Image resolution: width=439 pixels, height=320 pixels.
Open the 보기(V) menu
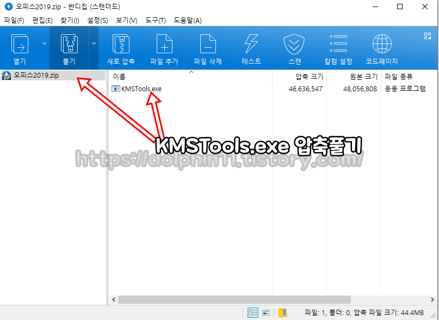pyautogui.click(x=127, y=21)
